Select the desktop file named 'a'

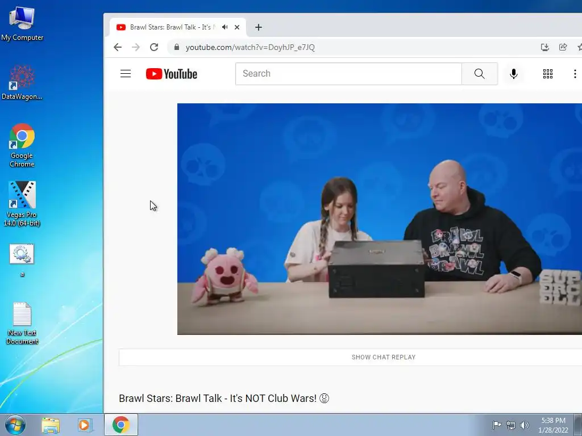point(22,261)
